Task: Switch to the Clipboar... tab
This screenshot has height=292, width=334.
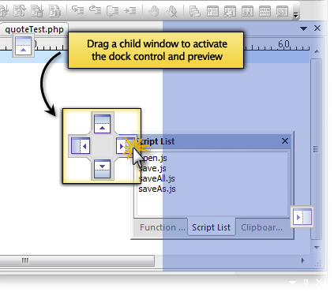Action: pos(261,227)
